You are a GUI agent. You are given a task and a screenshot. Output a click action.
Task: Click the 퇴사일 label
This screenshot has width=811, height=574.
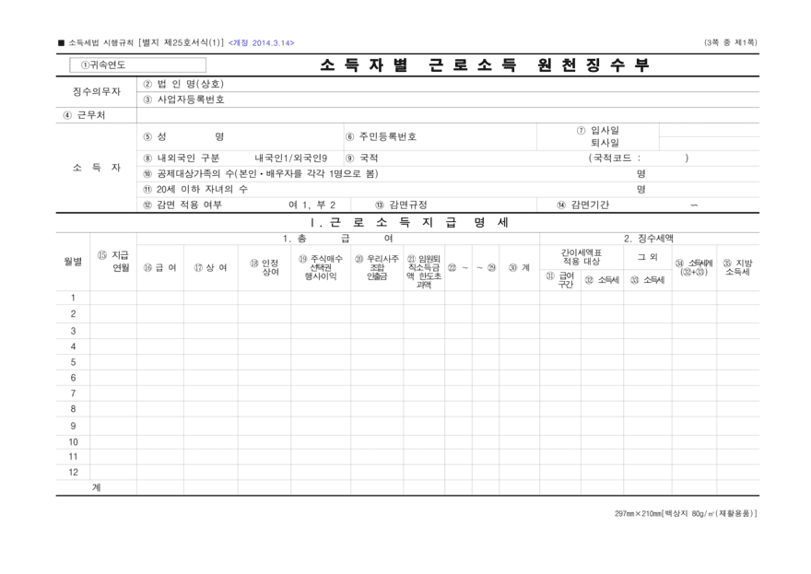tap(605, 143)
